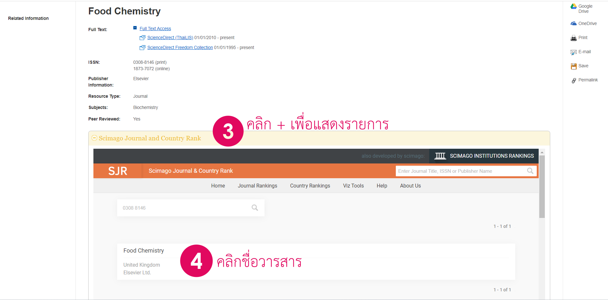Collapse the Scimago Journal and Country Rank panel
This screenshot has height=300, width=608.
click(94, 138)
